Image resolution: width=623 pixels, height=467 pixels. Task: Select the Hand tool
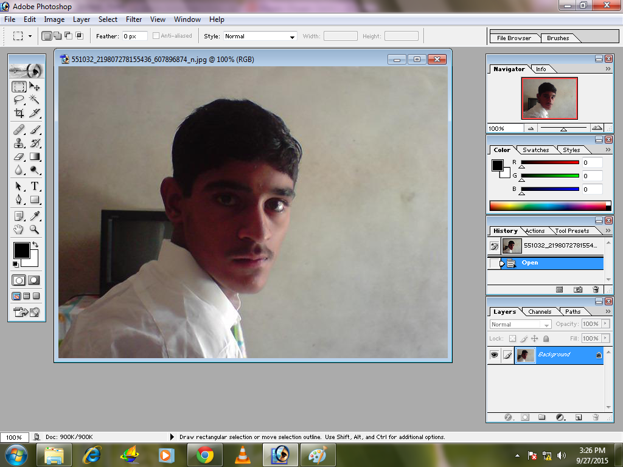(x=19, y=229)
